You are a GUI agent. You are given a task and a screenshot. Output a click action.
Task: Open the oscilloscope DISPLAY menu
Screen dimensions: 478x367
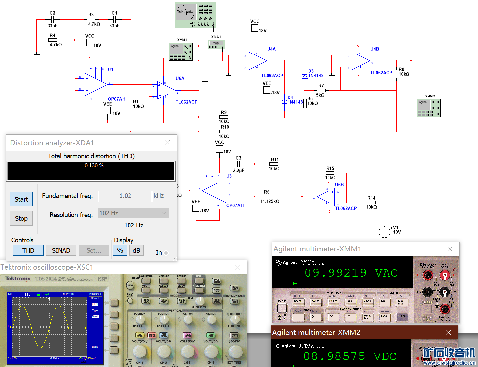(181, 290)
